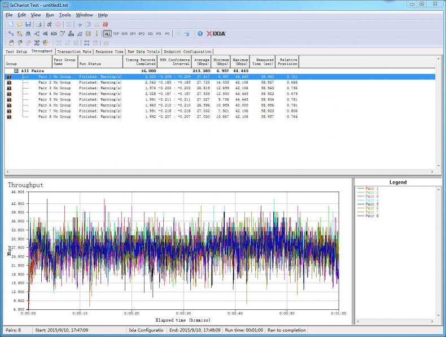Toggle the PC filter button

coord(167,33)
